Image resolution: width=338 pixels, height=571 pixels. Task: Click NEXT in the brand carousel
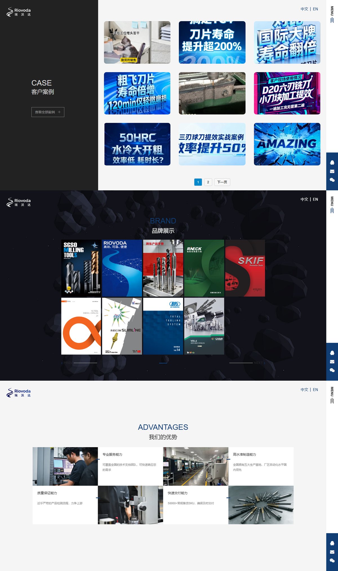coord(259,363)
